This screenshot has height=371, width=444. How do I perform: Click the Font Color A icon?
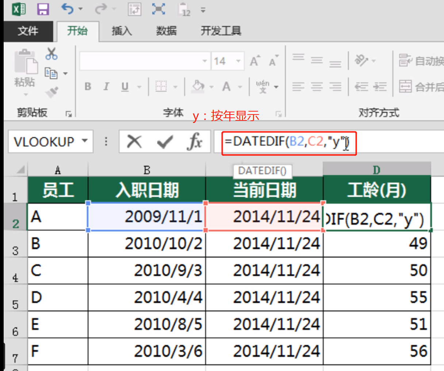point(226,87)
